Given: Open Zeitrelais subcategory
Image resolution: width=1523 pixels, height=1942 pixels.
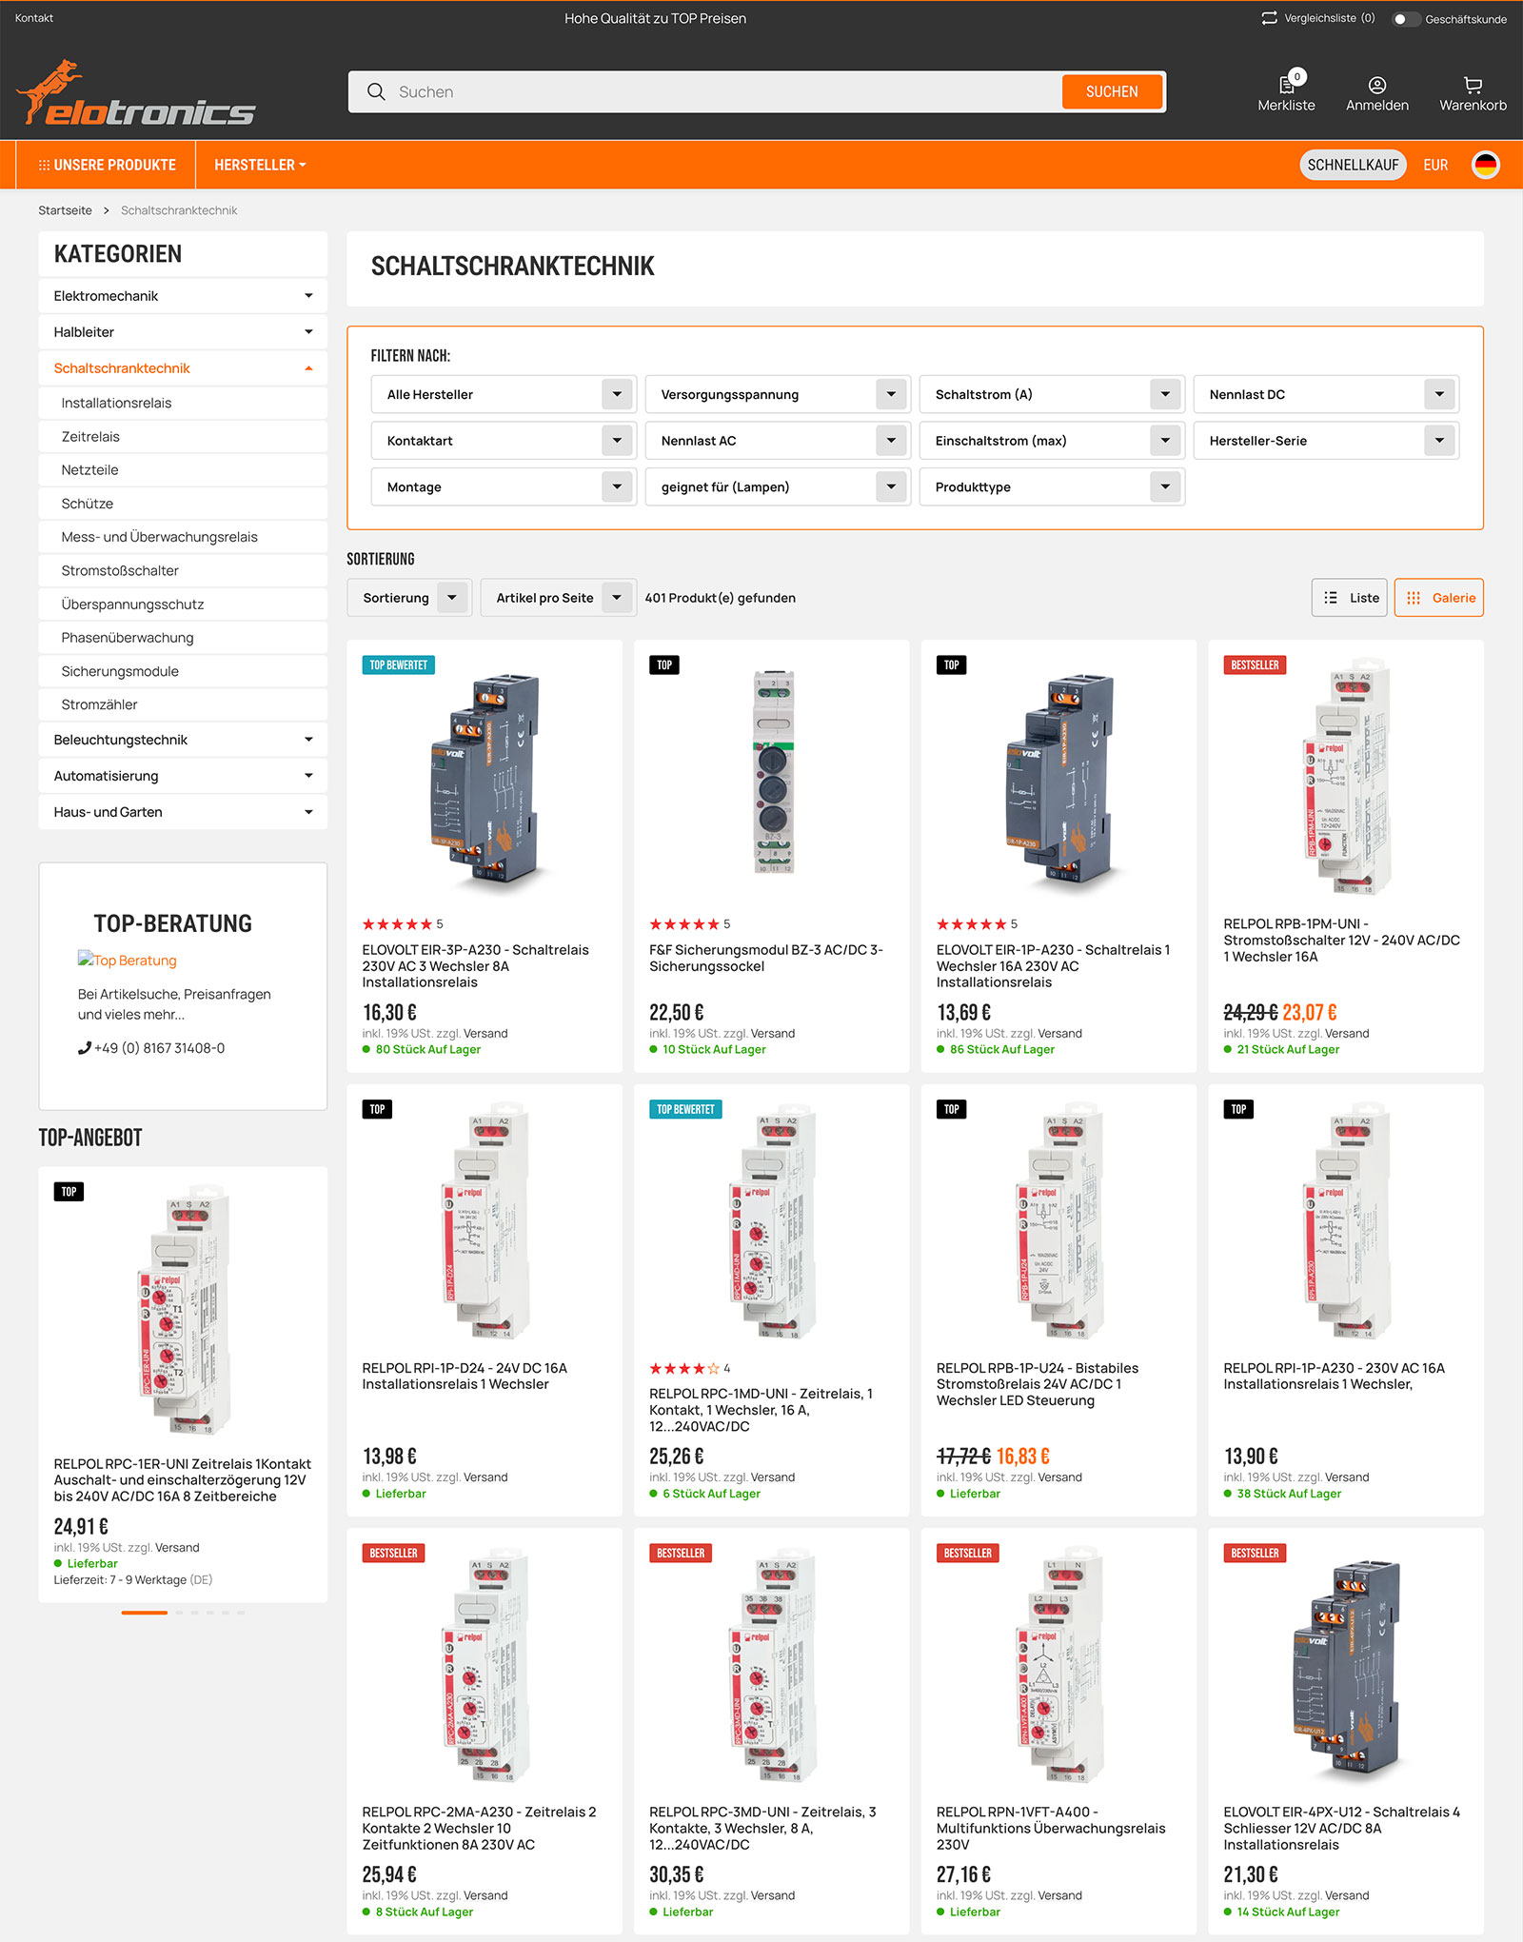Looking at the screenshot, I should click(x=183, y=436).
